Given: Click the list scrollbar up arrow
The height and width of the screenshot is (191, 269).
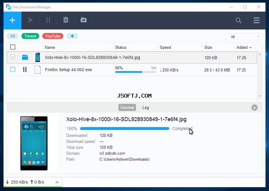Looking at the screenshot, I should pos(259,54).
